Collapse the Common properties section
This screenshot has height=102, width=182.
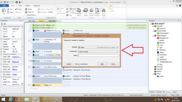tap(1, 39)
